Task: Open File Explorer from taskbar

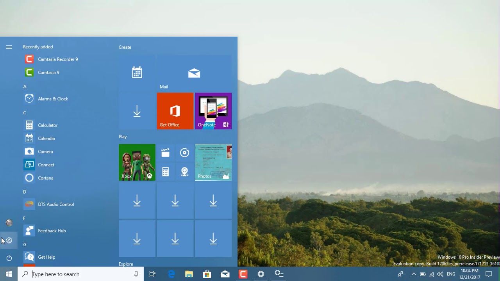Action: tap(189, 274)
